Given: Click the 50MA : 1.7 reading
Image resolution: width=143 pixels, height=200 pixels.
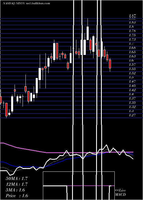Looking at the screenshot, I should tap(17, 179).
